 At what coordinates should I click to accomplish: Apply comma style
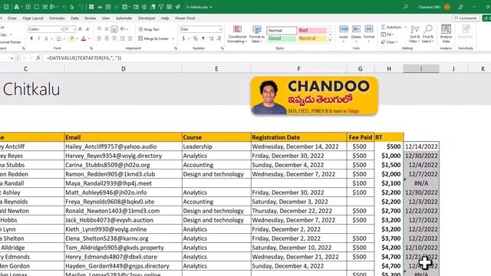[203, 38]
